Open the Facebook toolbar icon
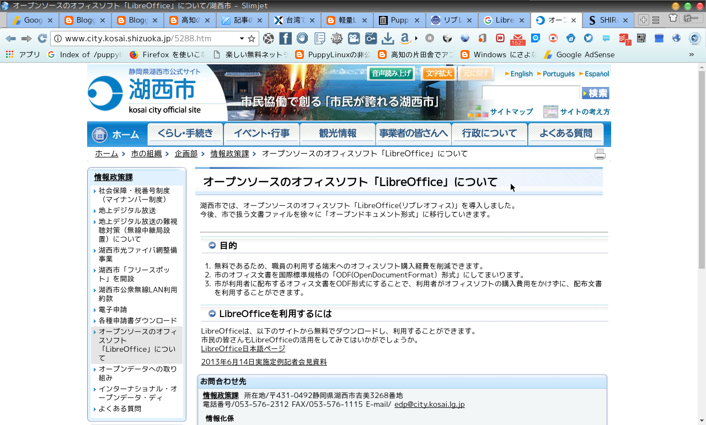Viewport: 706px width, 425px height. [x=285, y=39]
